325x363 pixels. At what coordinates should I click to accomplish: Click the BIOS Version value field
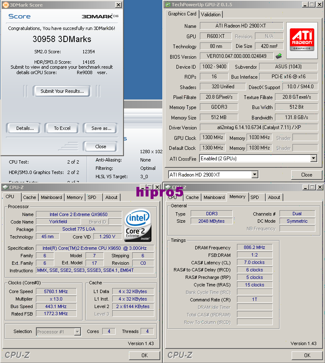pyautogui.click(x=237, y=56)
